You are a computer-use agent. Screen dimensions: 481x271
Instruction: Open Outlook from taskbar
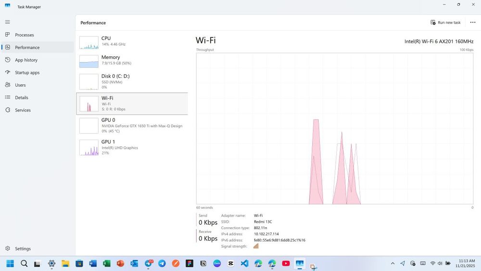(x=134, y=263)
